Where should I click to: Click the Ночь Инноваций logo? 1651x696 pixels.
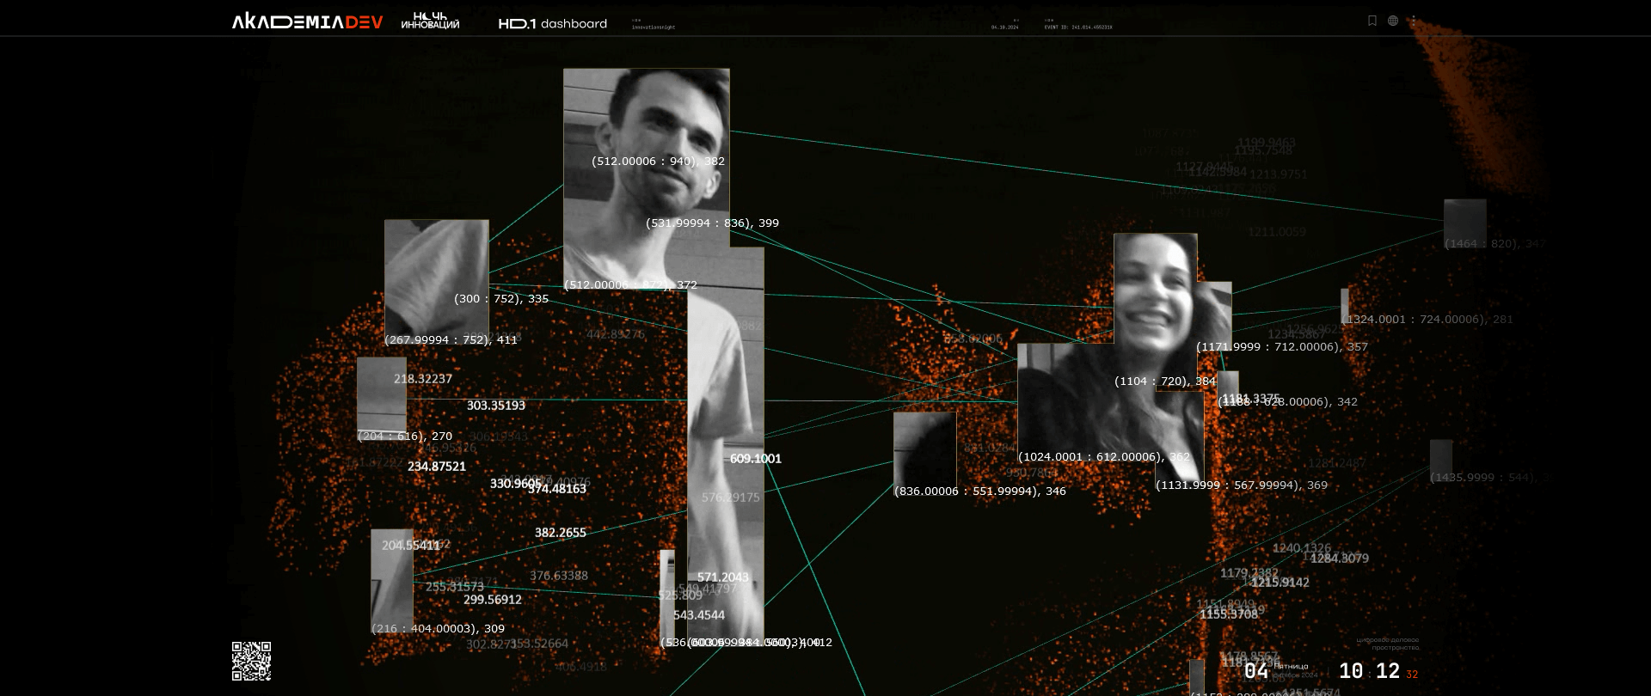point(430,21)
